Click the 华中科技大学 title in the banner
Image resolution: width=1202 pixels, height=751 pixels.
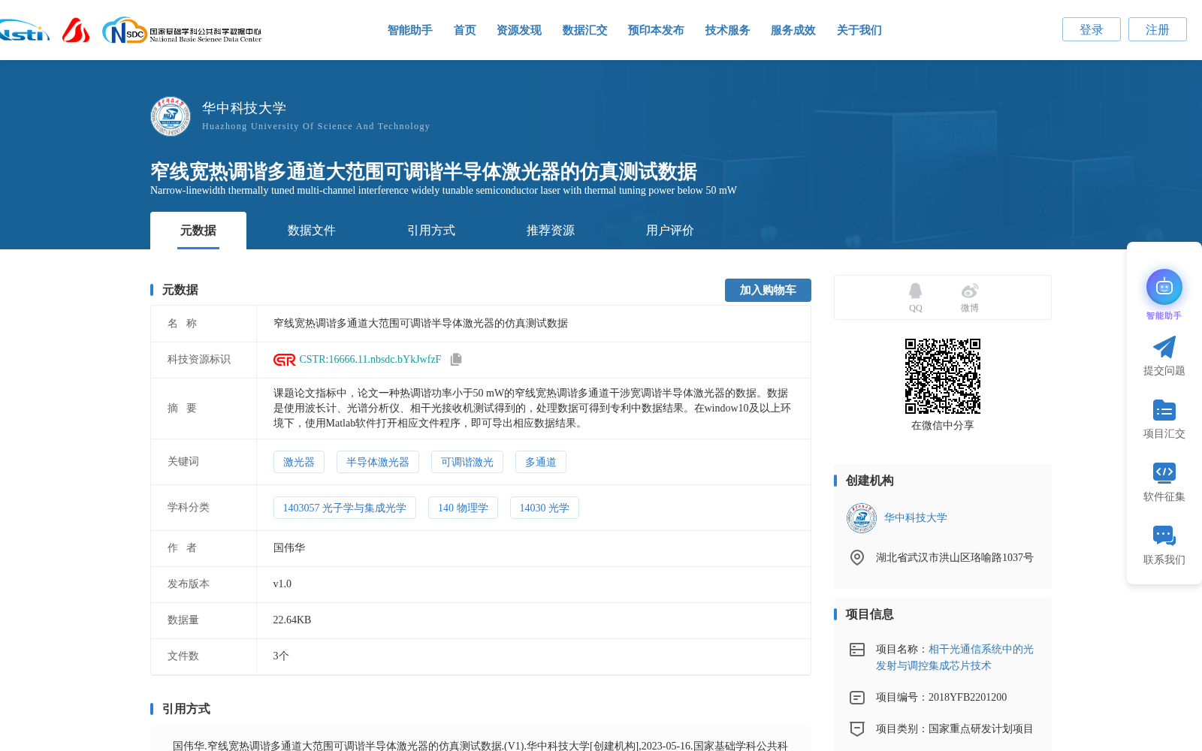tap(244, 108)
